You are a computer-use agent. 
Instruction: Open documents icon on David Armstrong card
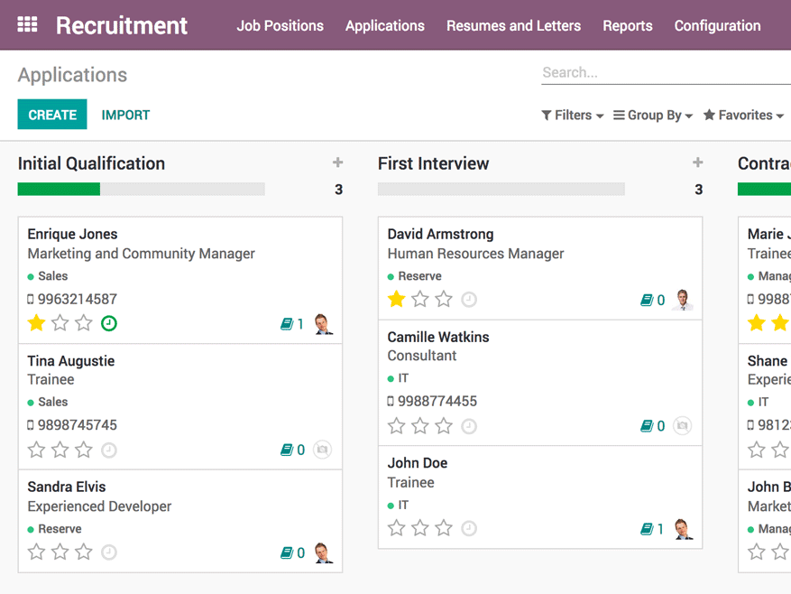coord(647,301)
